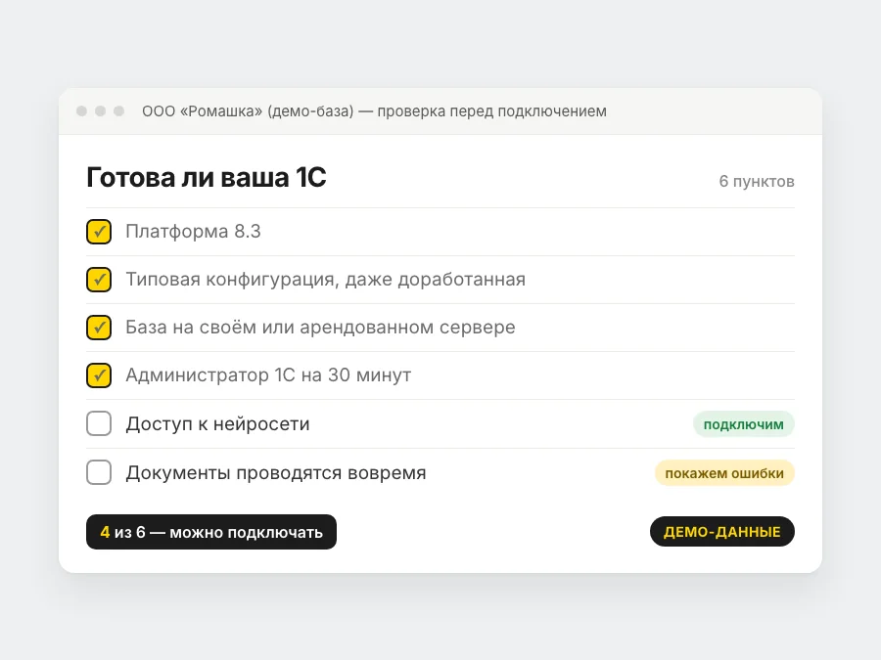
Task: Click the 6 пунктов counter text
Action: 757,181
